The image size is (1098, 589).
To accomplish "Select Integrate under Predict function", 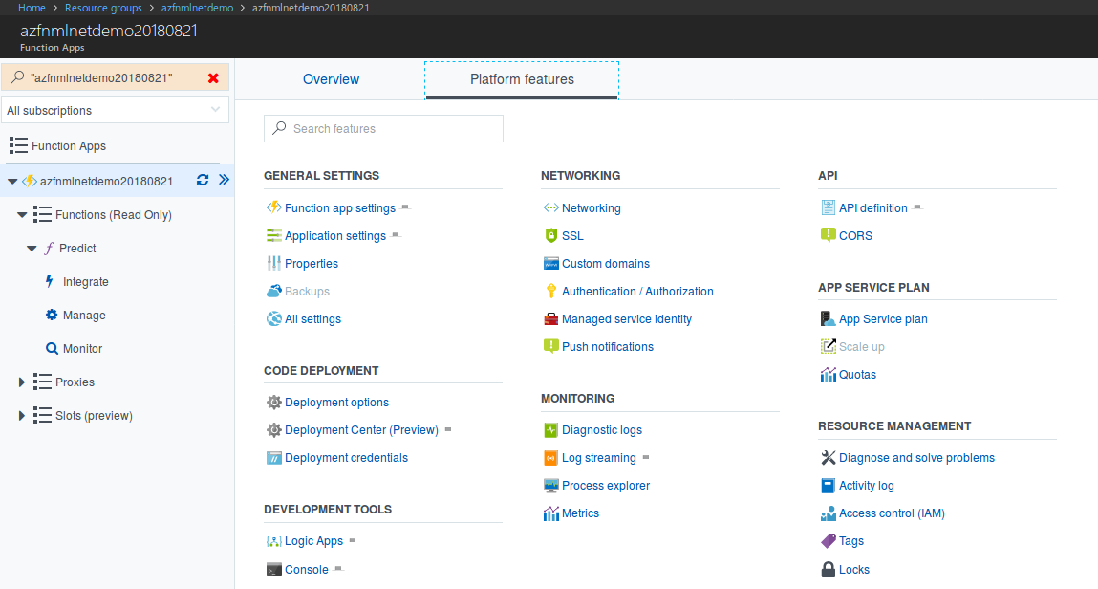I will (85, 282).
